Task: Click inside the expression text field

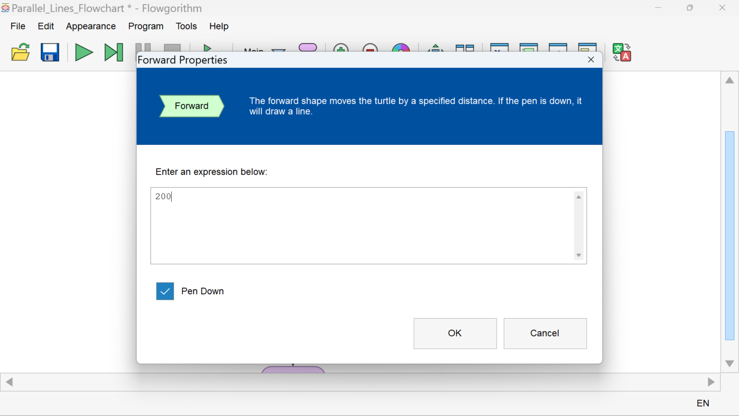Action: coord(361,225)
